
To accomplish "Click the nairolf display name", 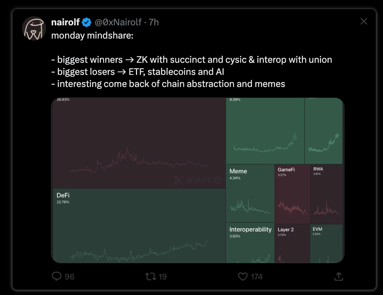I will (x=65, y=22).
